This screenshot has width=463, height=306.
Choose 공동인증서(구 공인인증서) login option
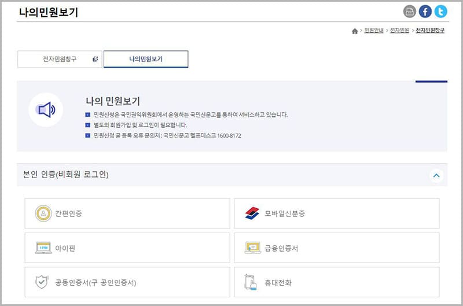[127, 282]
